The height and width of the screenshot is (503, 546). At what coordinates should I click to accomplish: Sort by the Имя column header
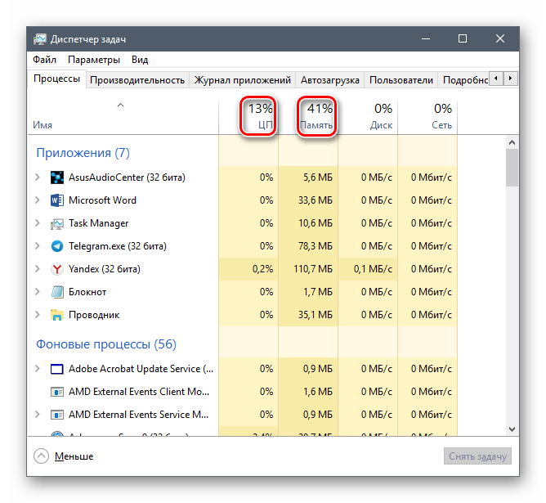click(123, 117)
